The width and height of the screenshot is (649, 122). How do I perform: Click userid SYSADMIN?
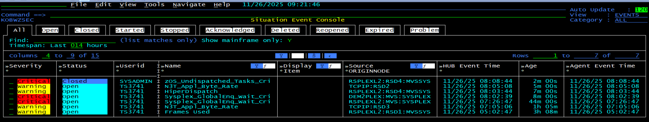[136, 81]
